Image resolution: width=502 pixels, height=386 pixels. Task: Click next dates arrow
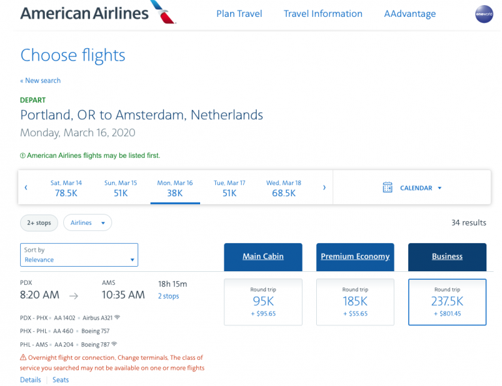(324, 188)
